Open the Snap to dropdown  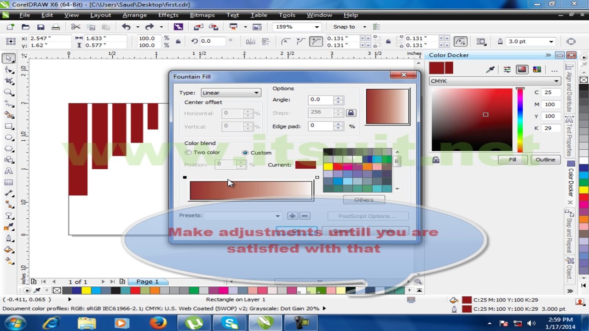(364, 27)
